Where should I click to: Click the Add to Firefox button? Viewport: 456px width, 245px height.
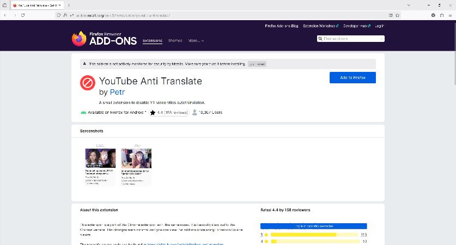pyautogui.click(x=352, y=78)
